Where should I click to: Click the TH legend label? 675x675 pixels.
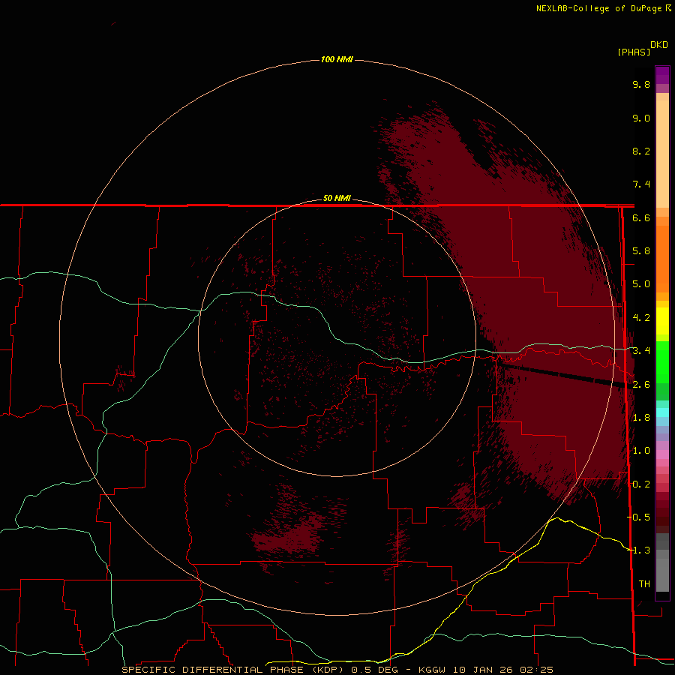644,584
